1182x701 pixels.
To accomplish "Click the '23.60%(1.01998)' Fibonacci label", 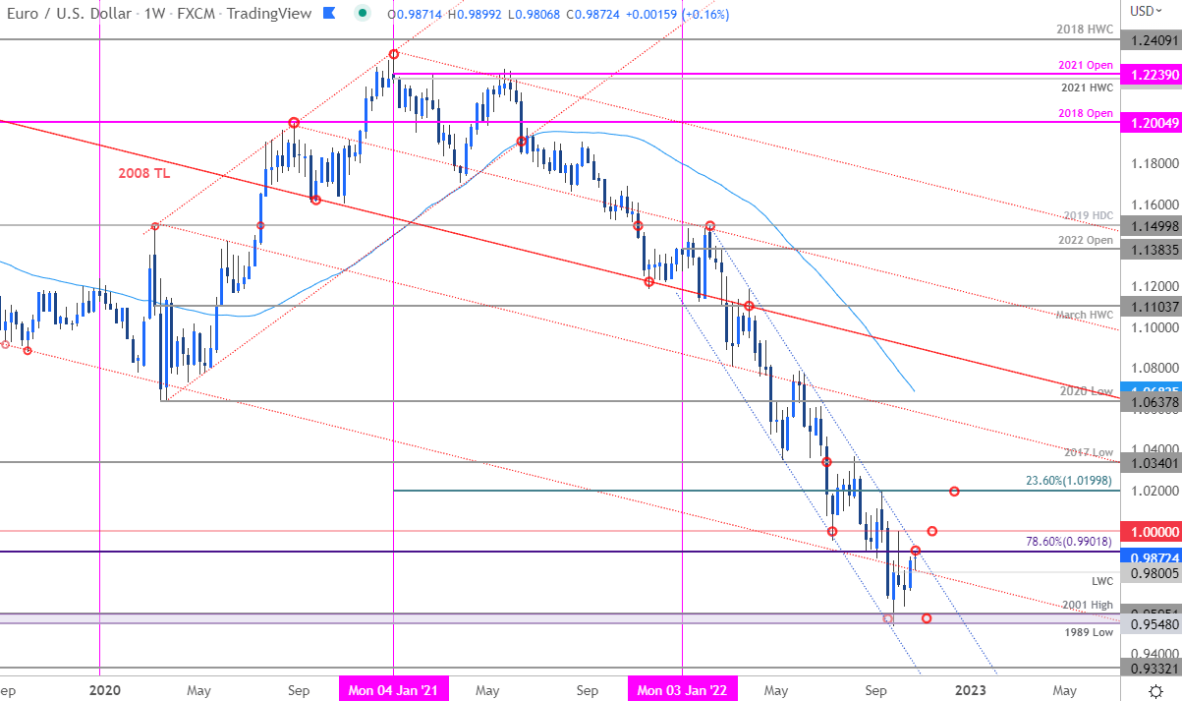I will 1067,480.
